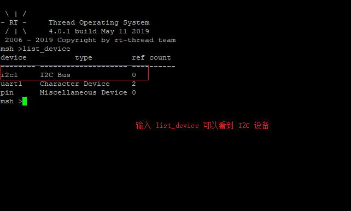Click the Character Device type text
The height and width of the screenshot is (211, 351).
coord(75,84)
